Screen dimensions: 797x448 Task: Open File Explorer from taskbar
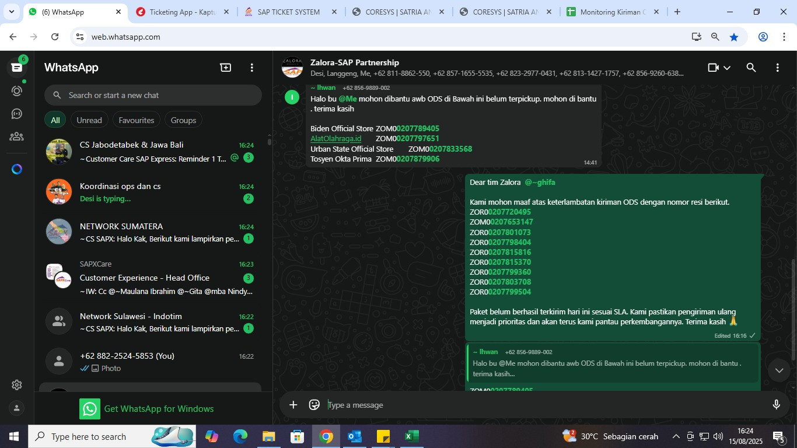pos(268,436)
